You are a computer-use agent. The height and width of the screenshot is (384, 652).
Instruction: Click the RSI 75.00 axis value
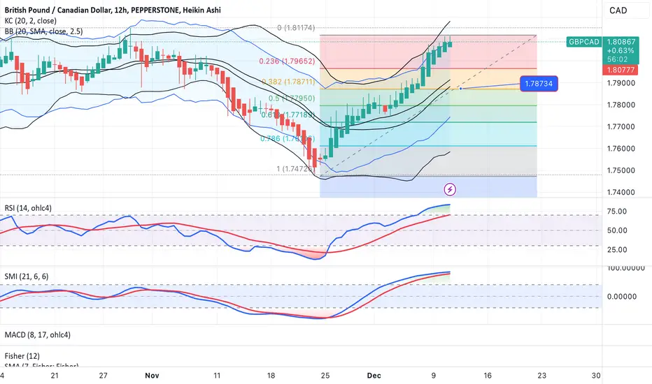point(616,212)
